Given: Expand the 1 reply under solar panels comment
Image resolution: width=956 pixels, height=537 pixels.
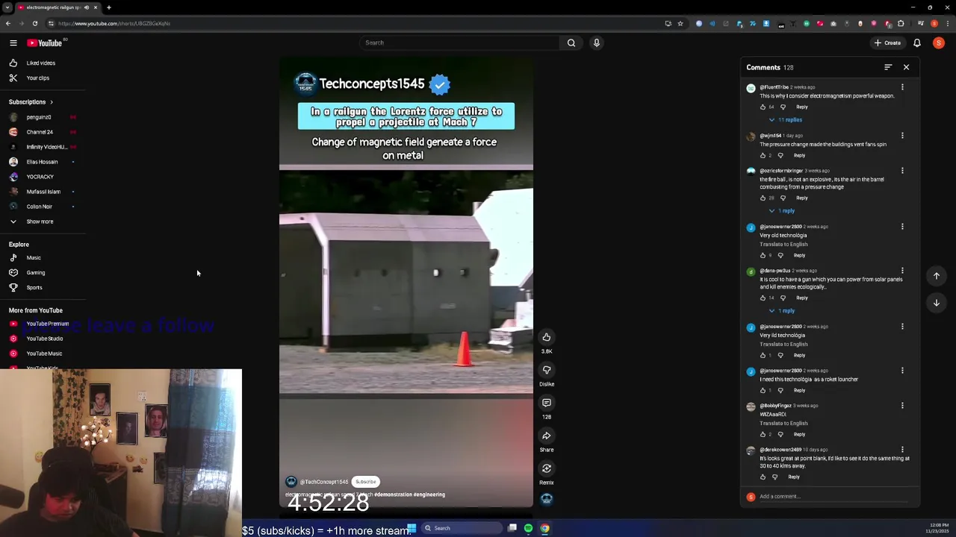Looking at the screenshot, I should [782, 310].
